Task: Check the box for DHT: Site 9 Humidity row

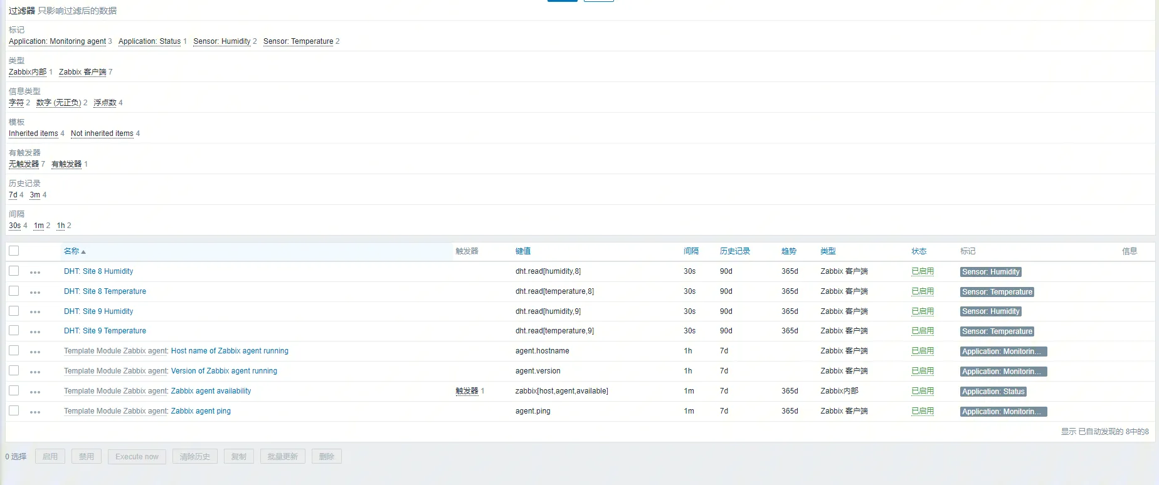Action: (14, 311)
